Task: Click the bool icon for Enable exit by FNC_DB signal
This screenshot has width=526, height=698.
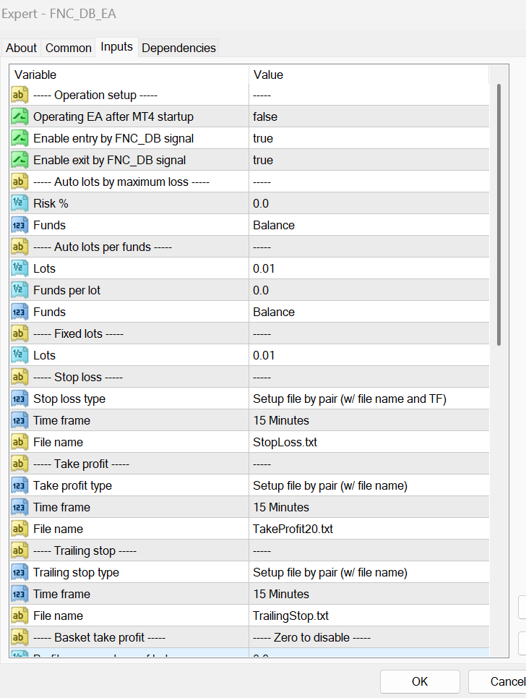Action: [x=19, y=161]
